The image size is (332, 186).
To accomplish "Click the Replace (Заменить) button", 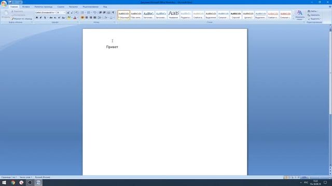I will pos(313,15).
